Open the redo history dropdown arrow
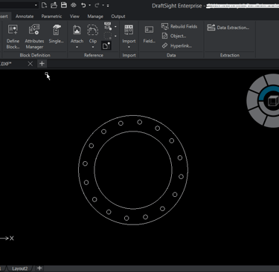The height and width of the screenshot is (272, 279). (103, 5)
